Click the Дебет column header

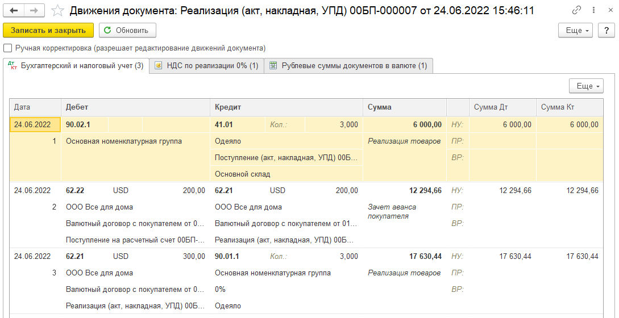tap(135, 107)
